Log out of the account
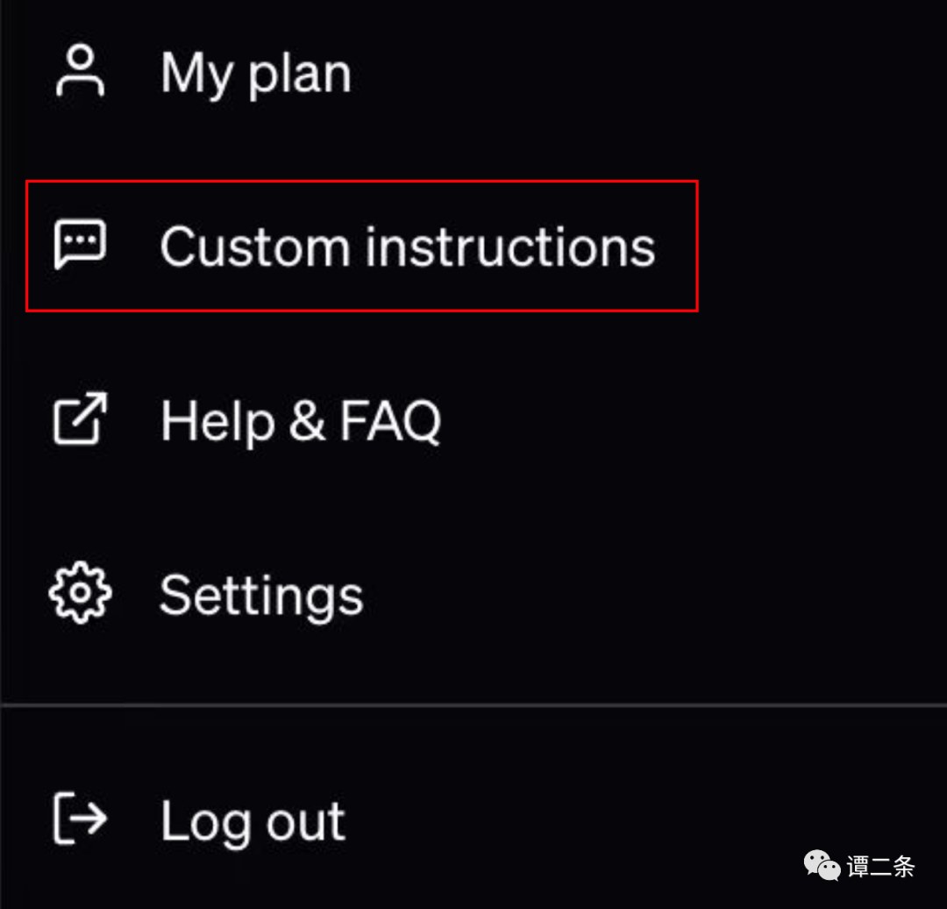 [x=253, y=821]
